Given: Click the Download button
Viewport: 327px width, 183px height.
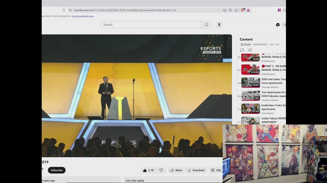Looking at the screenshot, I should (x=196, y=170).
